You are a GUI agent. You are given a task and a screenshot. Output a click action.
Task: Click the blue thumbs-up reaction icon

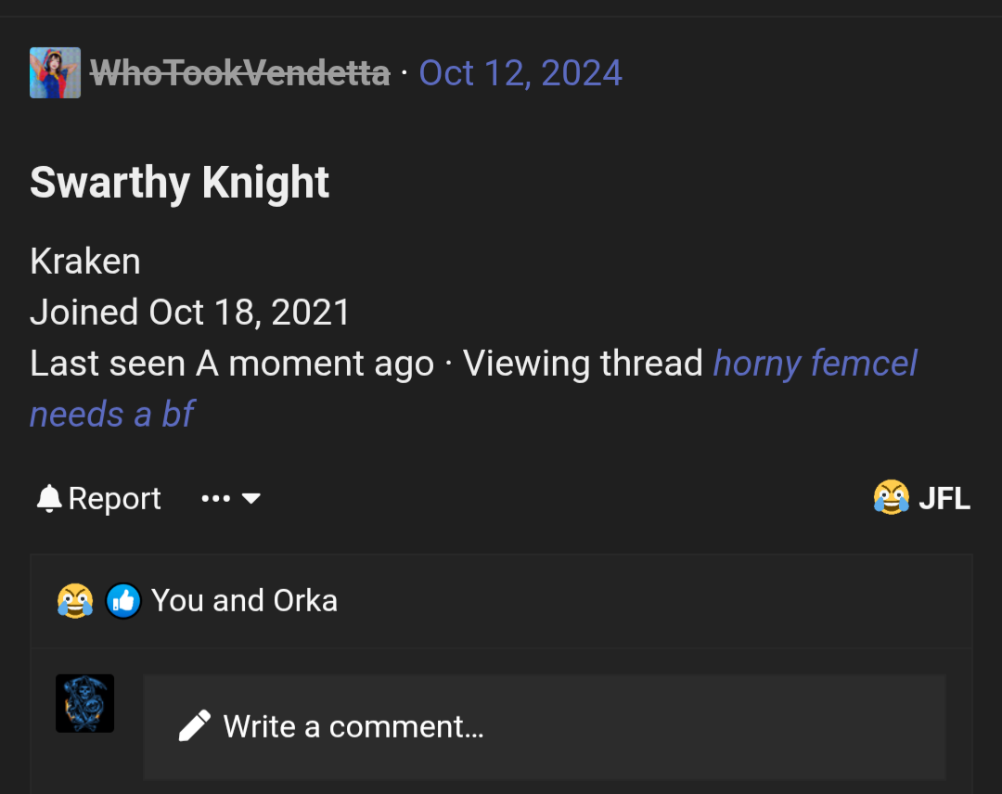tap(123, 601)
